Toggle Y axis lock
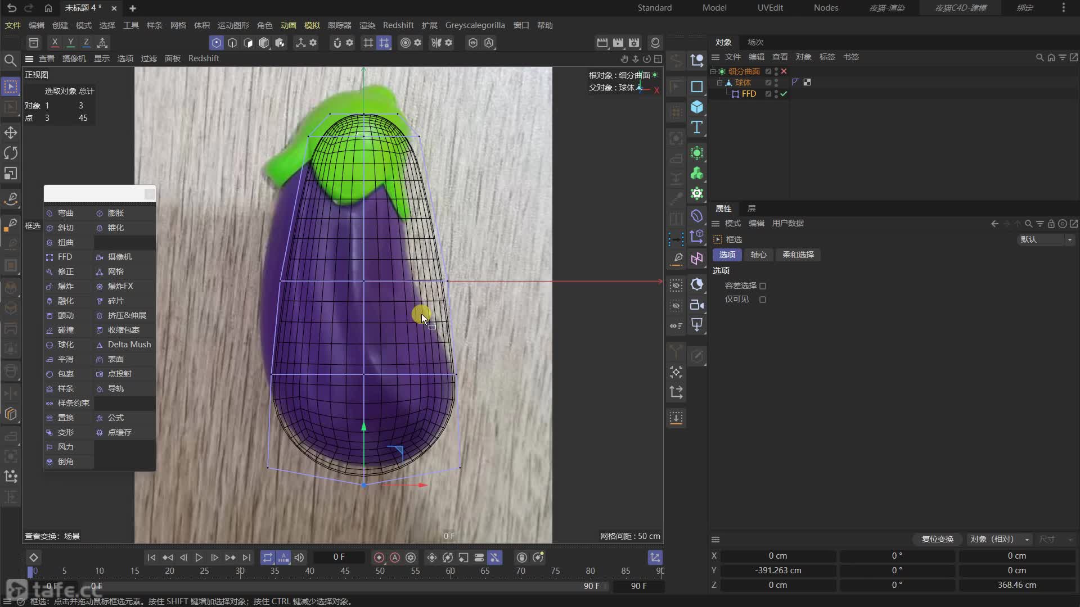The image size is (1080, 607). pos(70,43)
